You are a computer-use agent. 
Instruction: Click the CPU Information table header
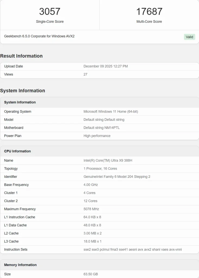tap(17, 151)
